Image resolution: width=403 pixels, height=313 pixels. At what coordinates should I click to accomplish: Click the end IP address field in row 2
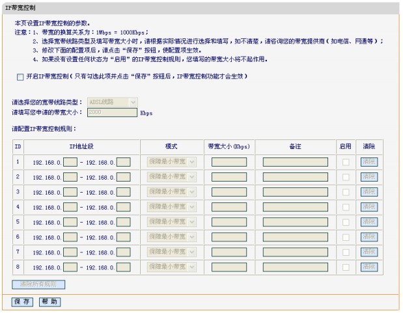point(123,177)
